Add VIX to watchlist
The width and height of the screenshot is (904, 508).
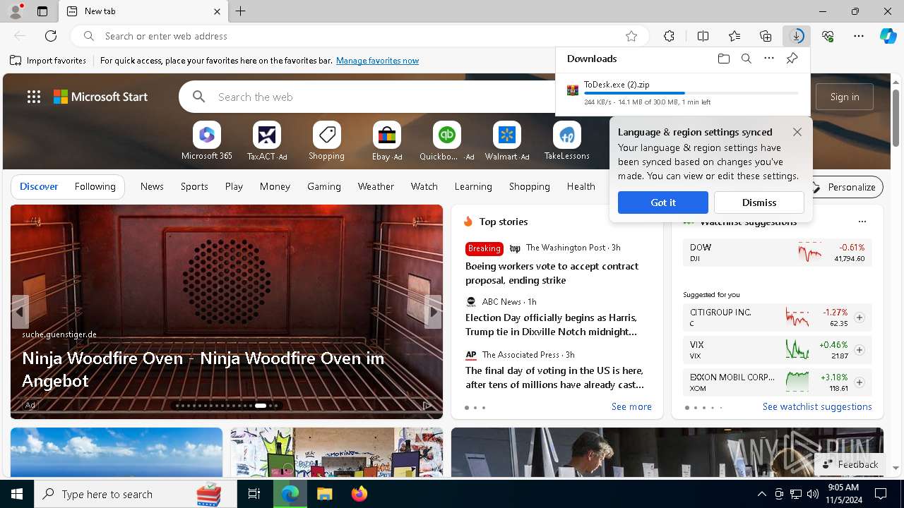(860, 350)
